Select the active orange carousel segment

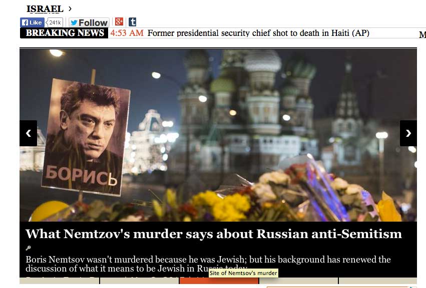(219, 281)
